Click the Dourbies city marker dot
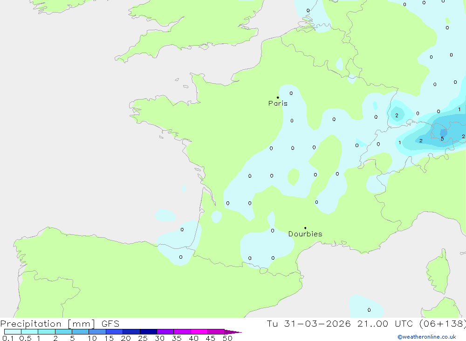This screenshot has height=341, width=466. click(305, 228)
